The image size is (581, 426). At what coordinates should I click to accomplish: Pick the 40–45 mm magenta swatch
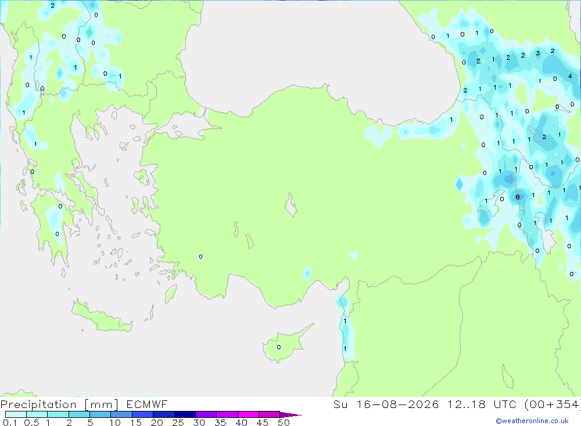click(x=248, y=414)
